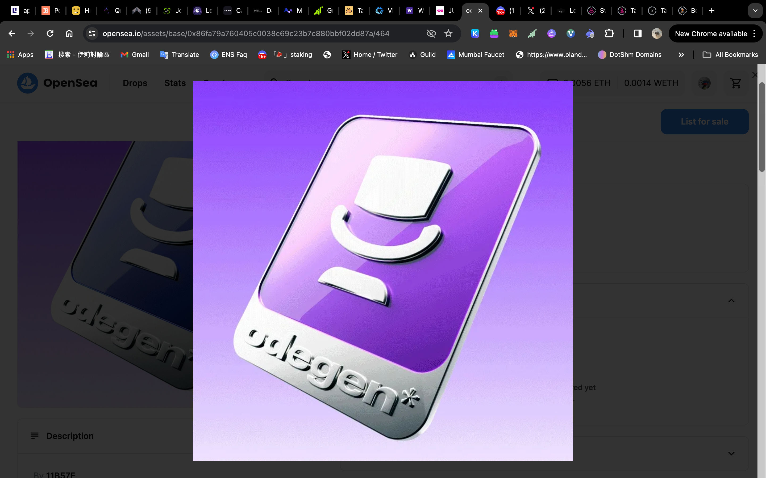Close the image preview overlay
Viewport: 766px width, 478px height.
(755, 75)
